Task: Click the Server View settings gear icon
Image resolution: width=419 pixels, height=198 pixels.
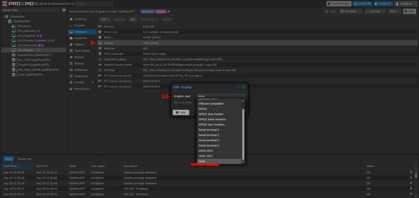Action: coord(64,10)
